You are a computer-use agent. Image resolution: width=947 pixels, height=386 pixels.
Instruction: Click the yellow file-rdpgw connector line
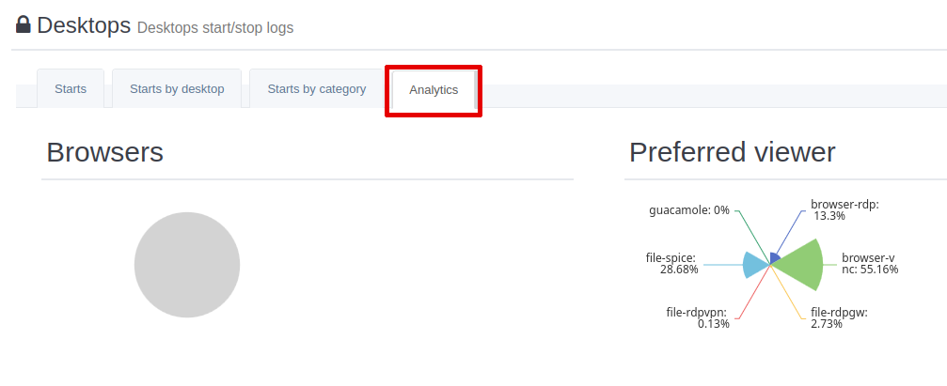click(x=790, y=295)
